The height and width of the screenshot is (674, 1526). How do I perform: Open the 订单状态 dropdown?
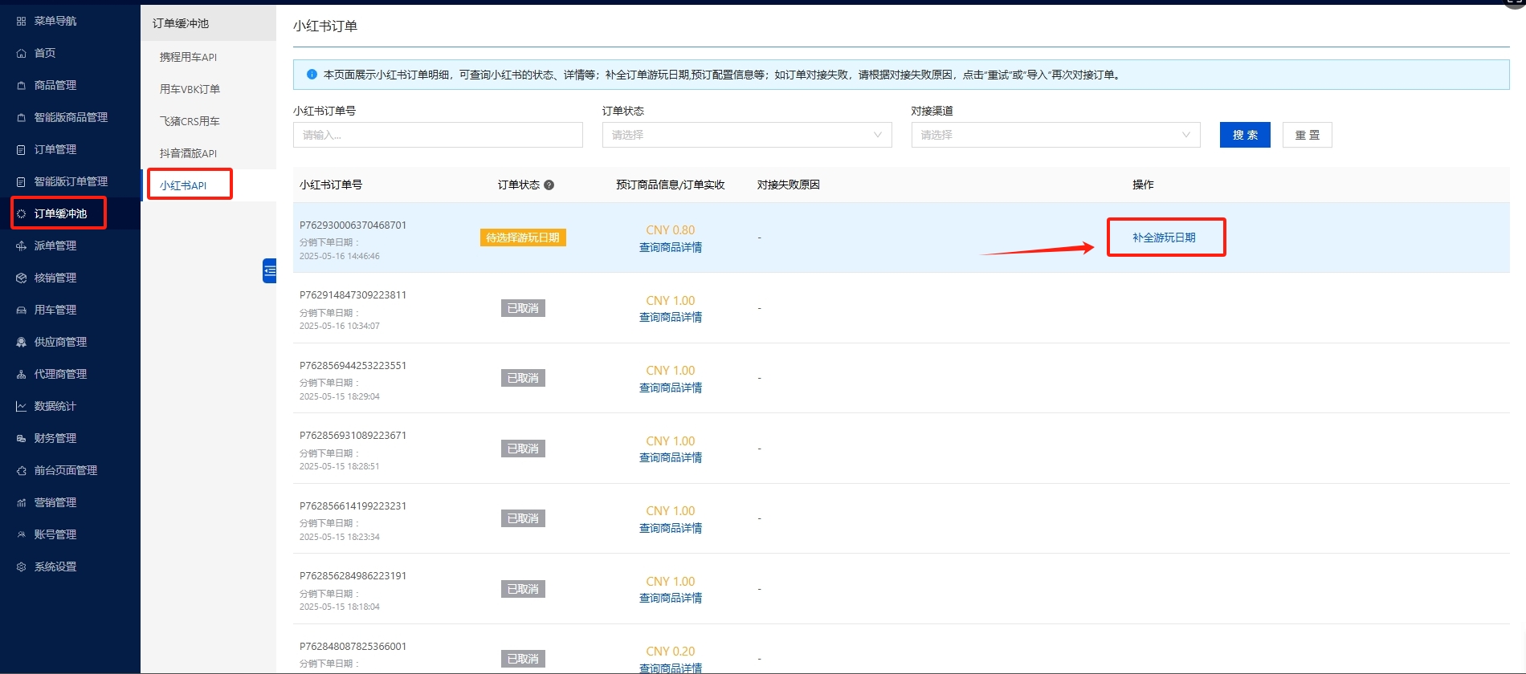(747, 135)
